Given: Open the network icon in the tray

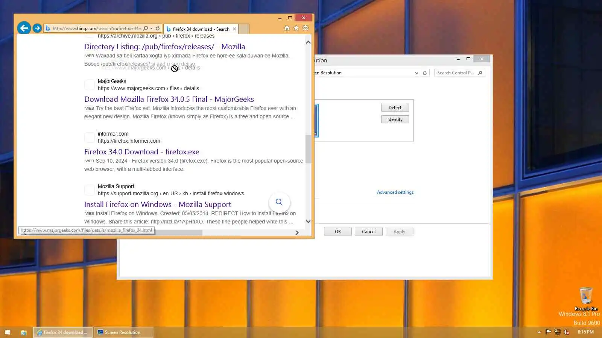Looking at the screenshot, I should [x=557, y=332].
